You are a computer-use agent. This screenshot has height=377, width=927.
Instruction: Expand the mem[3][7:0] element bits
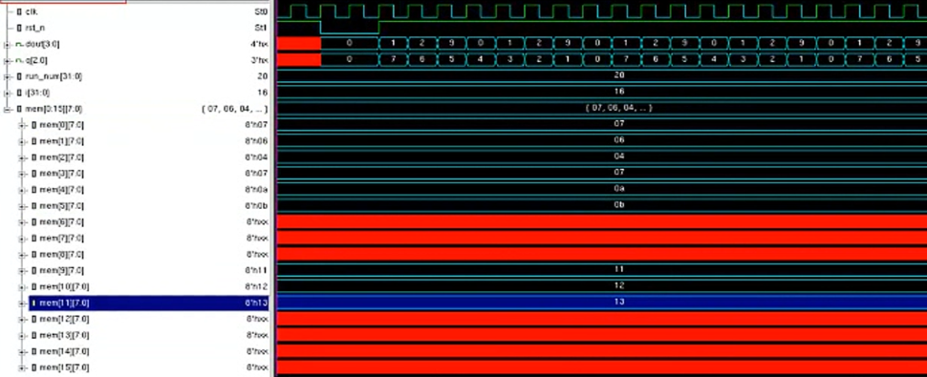click(23, 174)
